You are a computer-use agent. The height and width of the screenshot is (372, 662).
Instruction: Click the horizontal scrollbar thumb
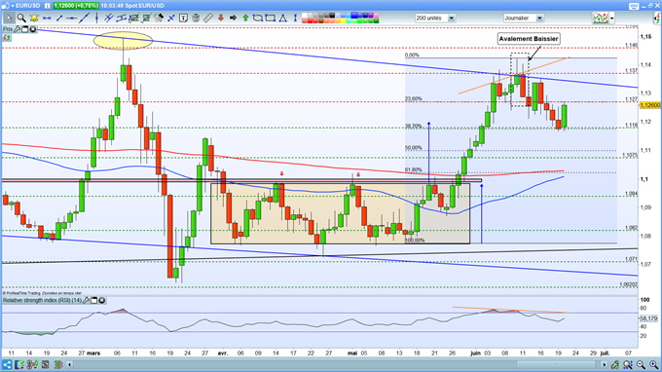pos(557,364)
